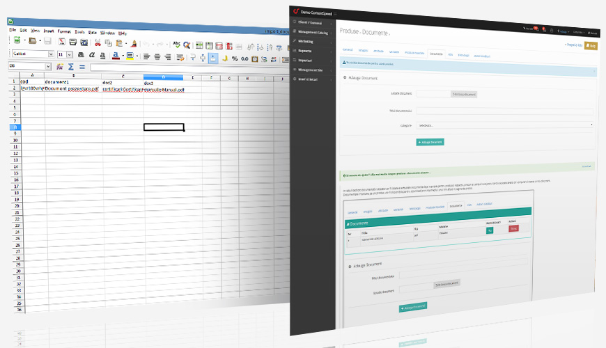
Task: Expand the Rapoarte sidebar item
Action: coord(313,51)
